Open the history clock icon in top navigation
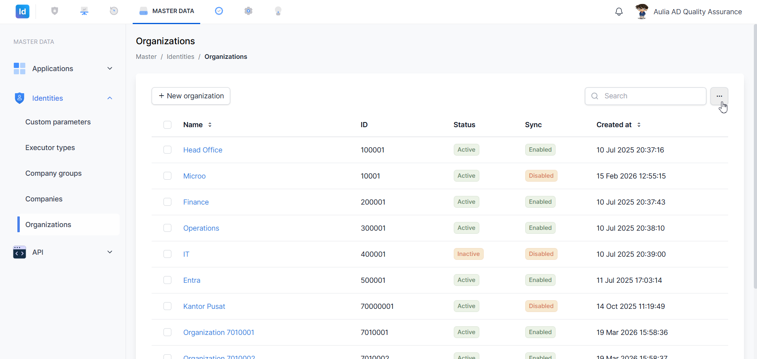Image resolution: width=757 pixels, height=359 pixels. pos(114,11)
